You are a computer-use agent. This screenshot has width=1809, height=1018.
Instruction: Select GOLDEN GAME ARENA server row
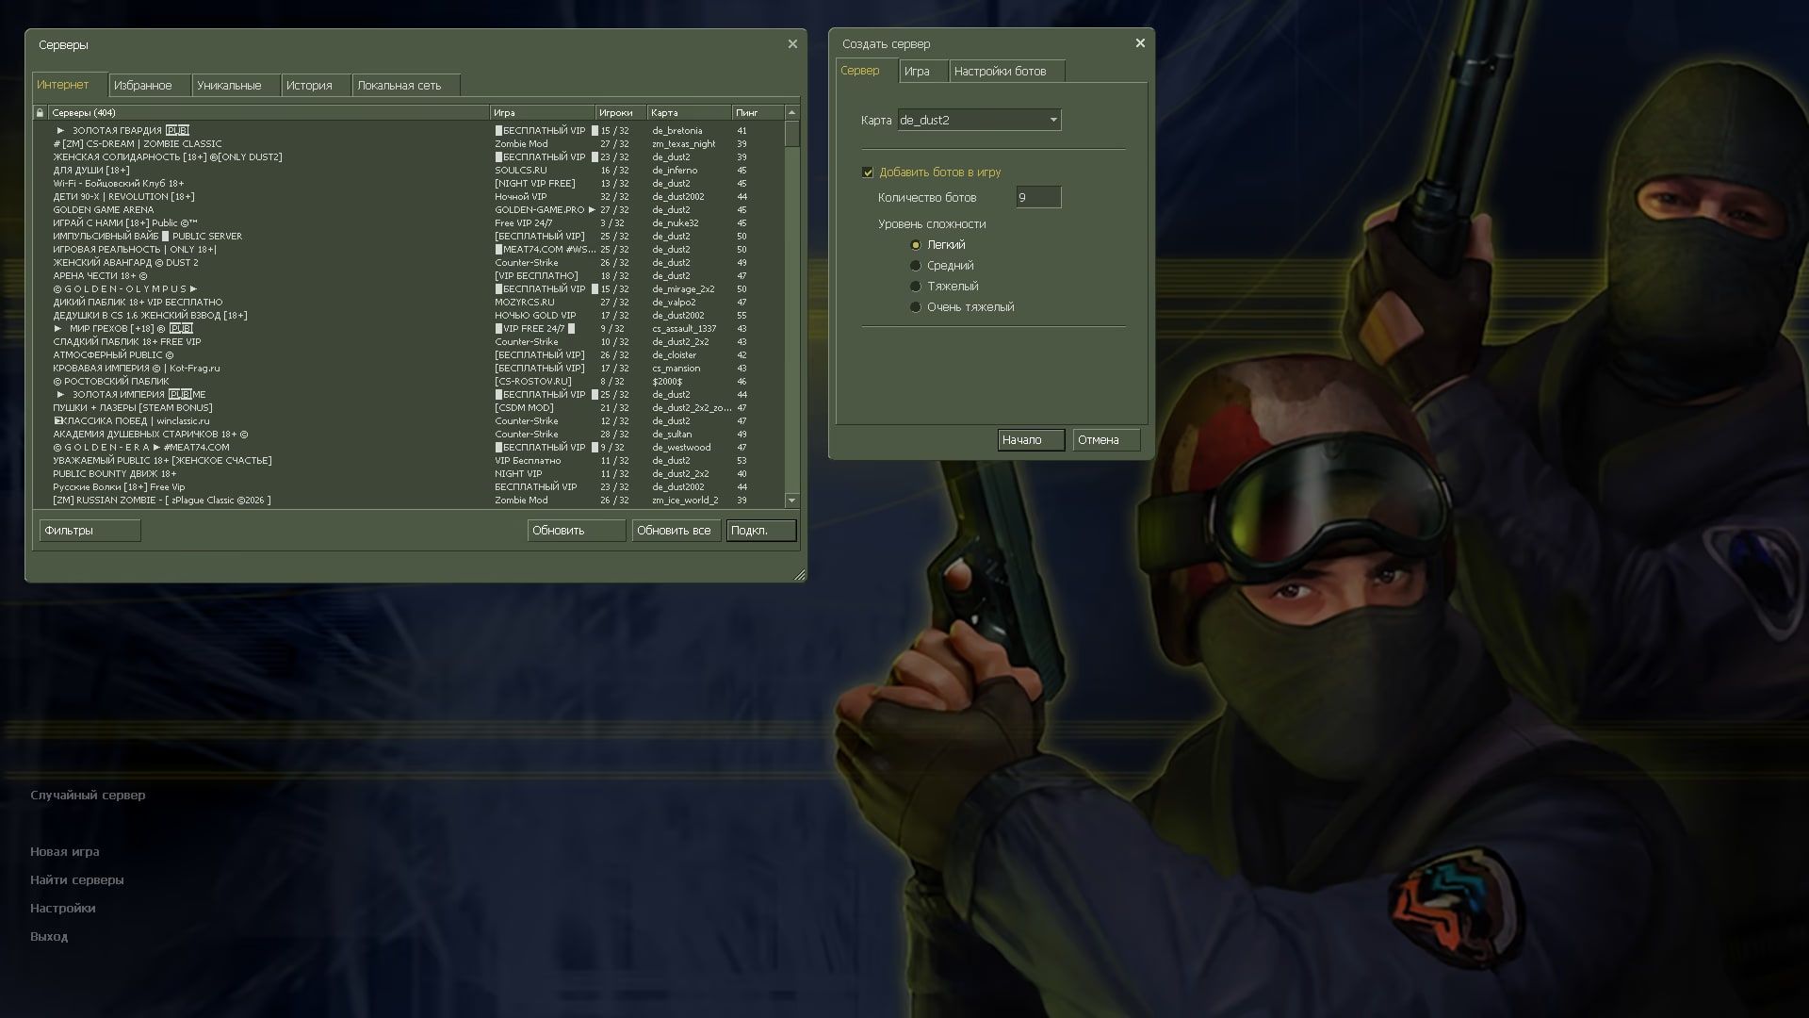408,210
